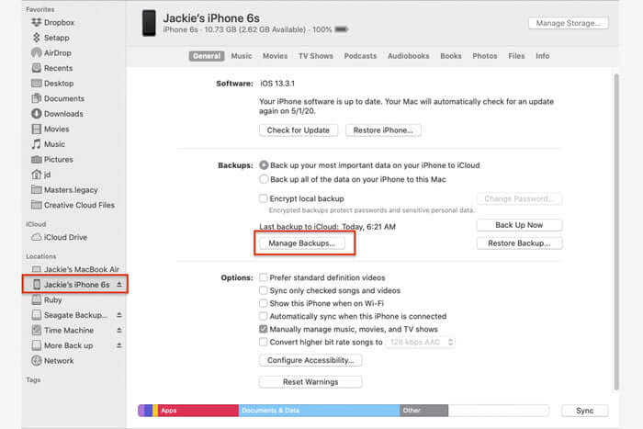Click the red Apps storage segment
This screenshot has width=643, height=429.
[x=198, y=411]
